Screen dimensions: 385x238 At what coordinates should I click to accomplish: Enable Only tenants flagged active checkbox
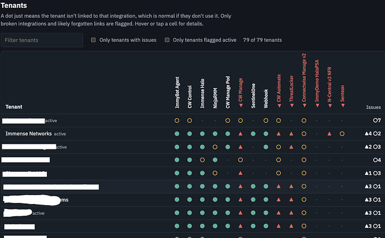[167, 40]
